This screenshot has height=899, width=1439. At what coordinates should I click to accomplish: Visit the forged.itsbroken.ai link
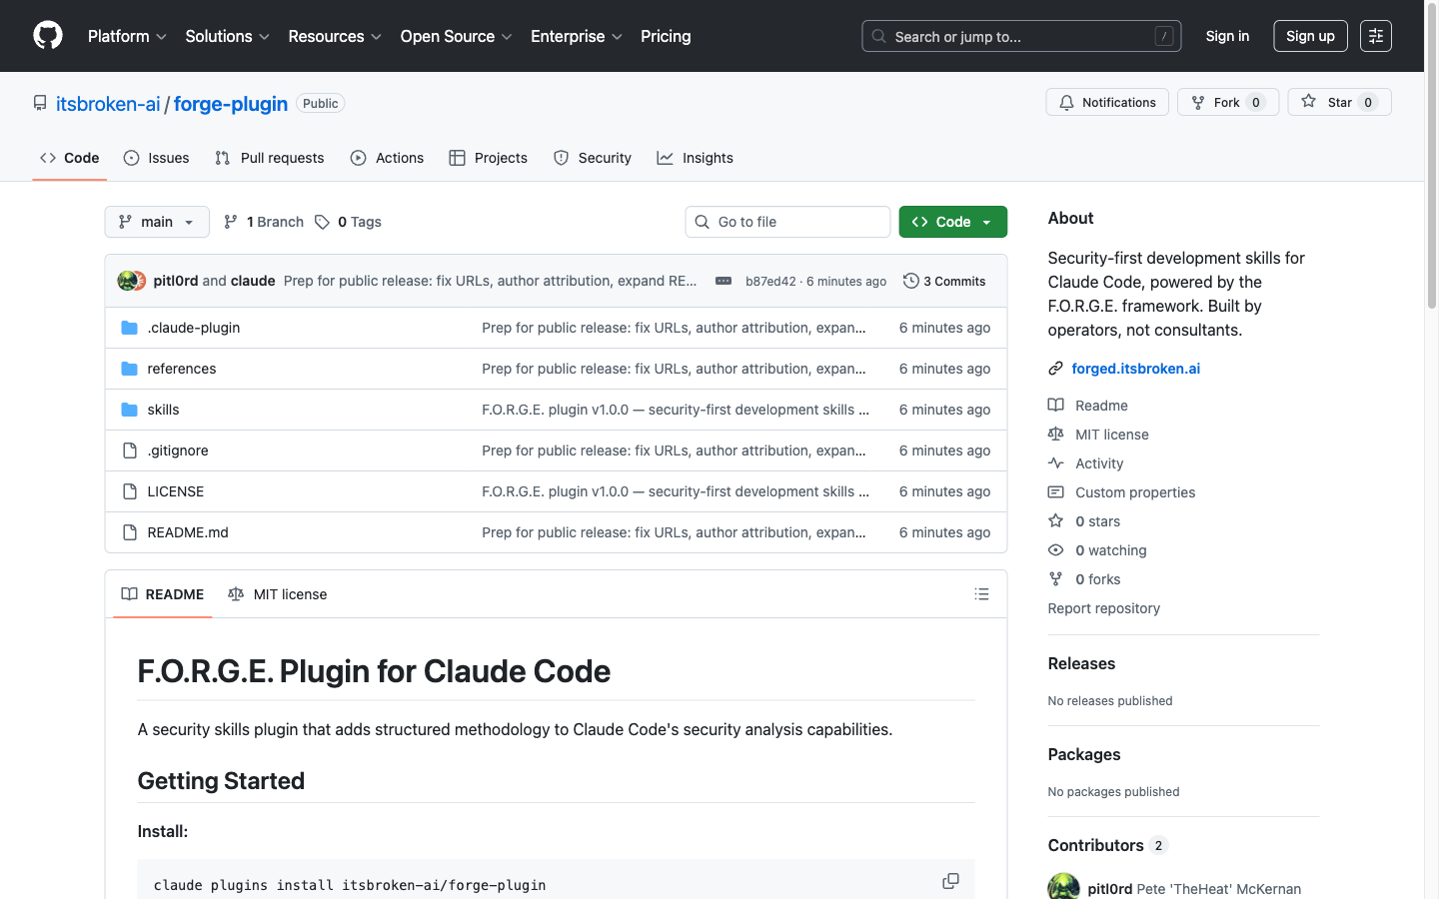(x=1135, y=368)
